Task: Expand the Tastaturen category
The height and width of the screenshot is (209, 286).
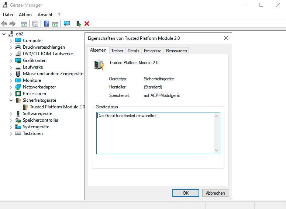Action: [11, 133]
